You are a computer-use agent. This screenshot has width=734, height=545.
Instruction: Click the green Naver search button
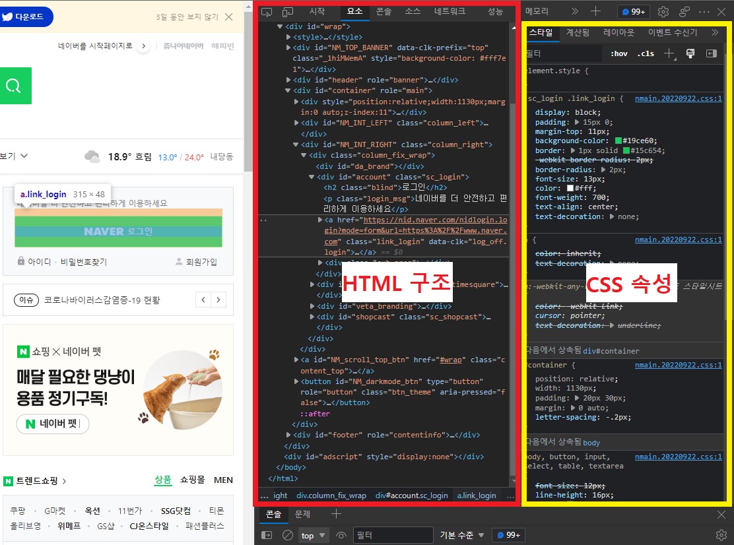click(x=15, y=86)
